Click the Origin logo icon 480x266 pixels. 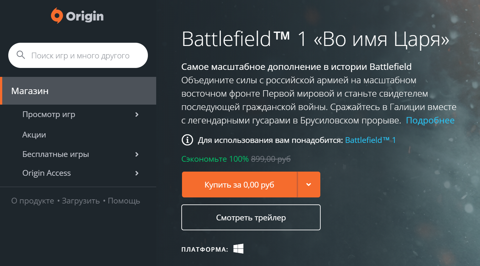coord(57,16)
